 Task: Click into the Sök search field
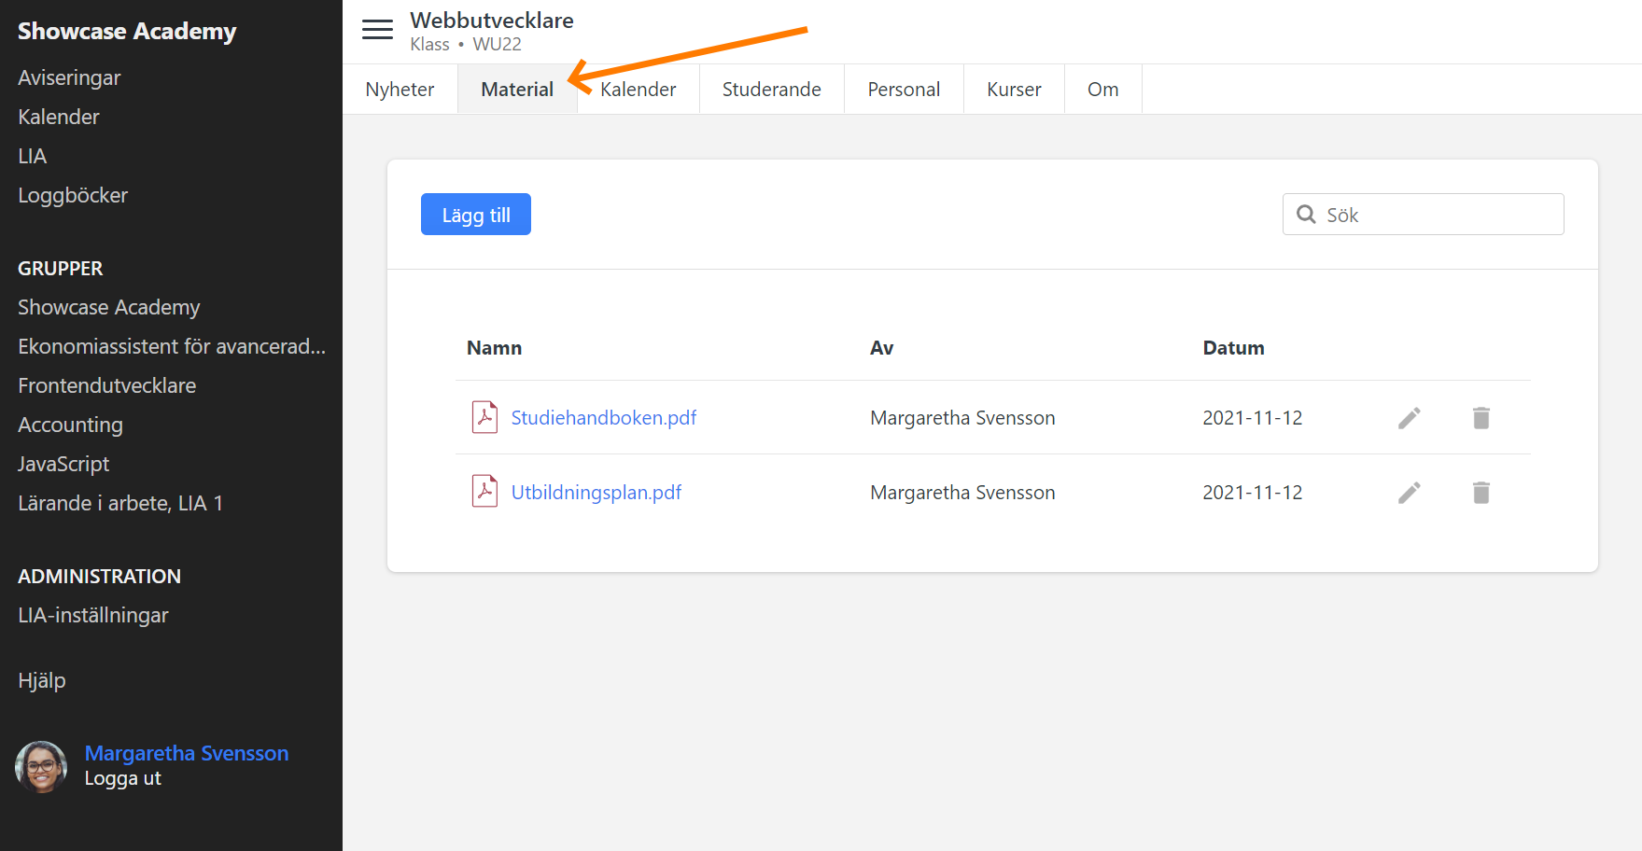1438,215
